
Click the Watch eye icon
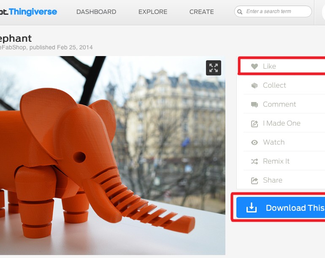coord(255,142)
